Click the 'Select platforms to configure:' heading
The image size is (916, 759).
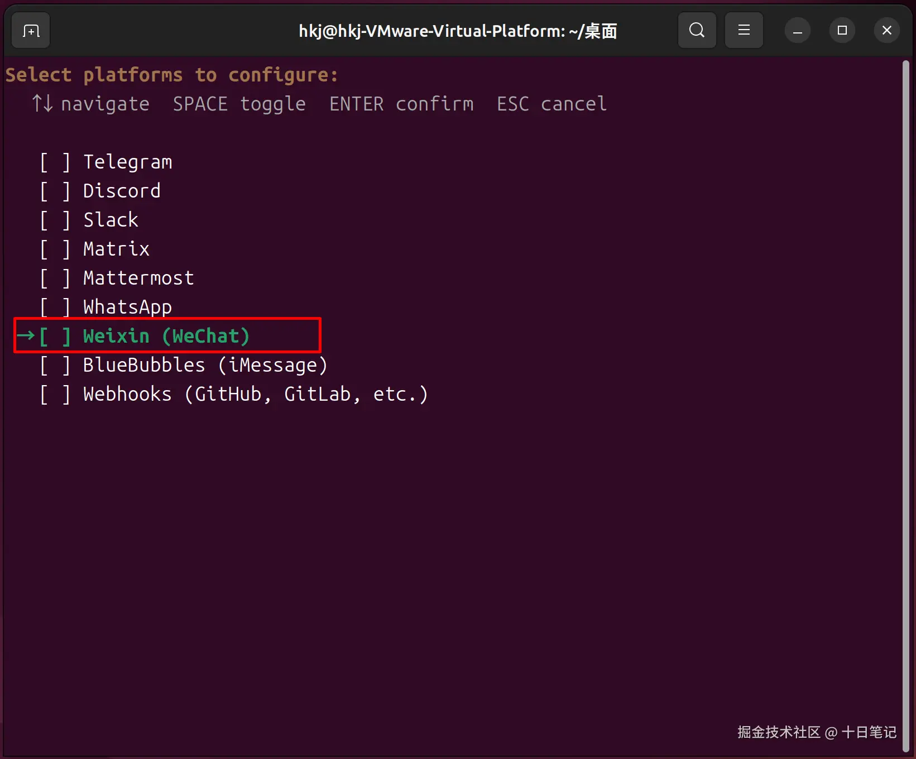[x=172, y=75]
